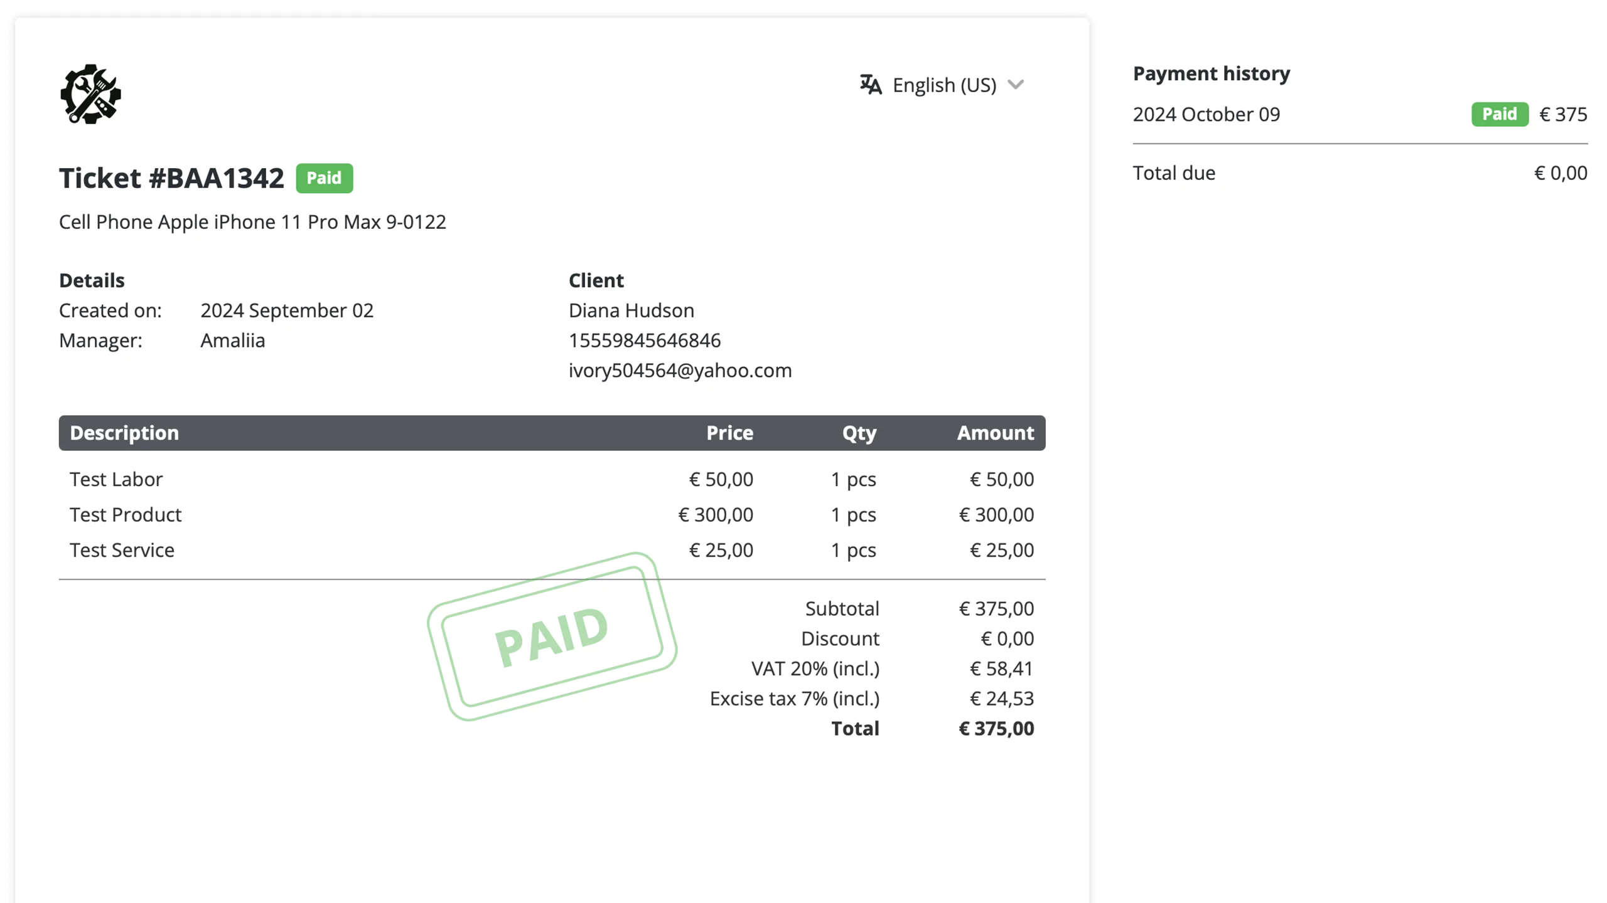Click the large PAID stamp watermark
The width and height of the screenshot is (1607, 903).
552,636
